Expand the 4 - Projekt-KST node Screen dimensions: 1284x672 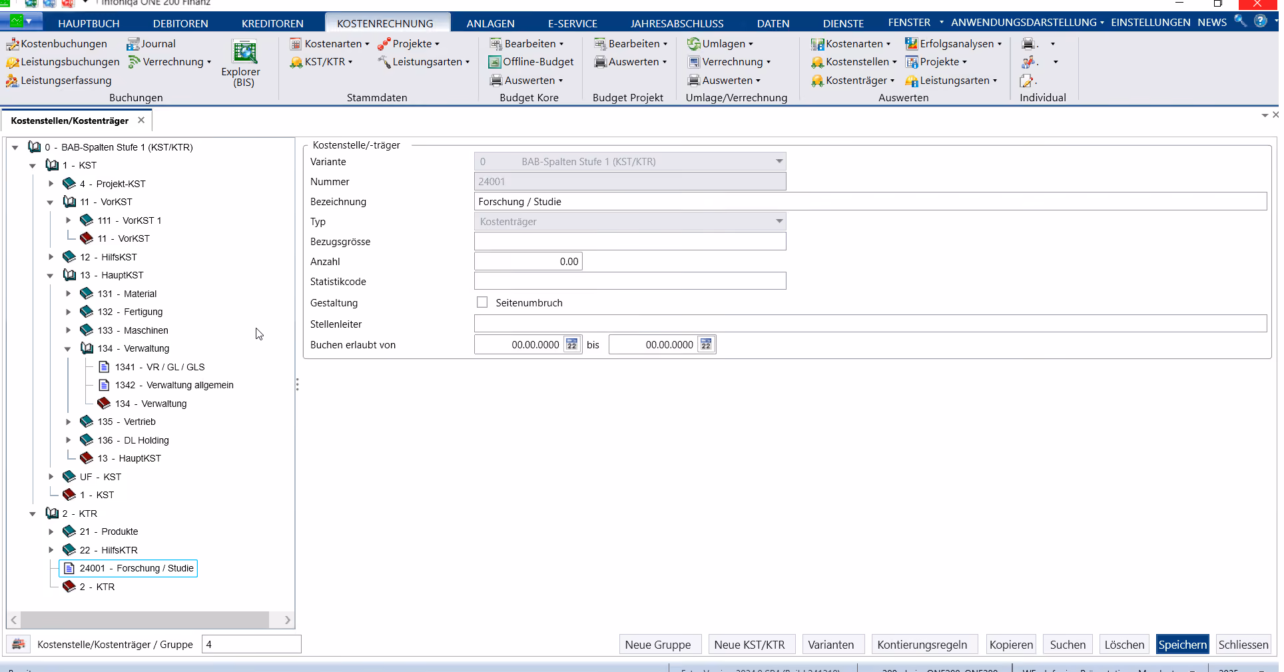click(x=51, y=184)
